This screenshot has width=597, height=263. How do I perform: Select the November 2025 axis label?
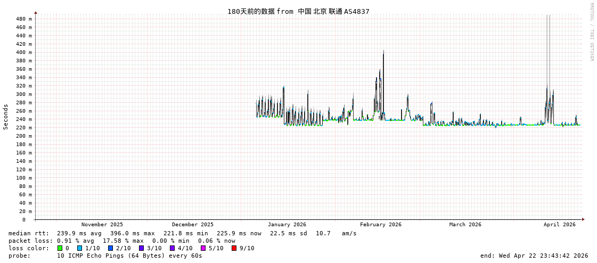102,225
